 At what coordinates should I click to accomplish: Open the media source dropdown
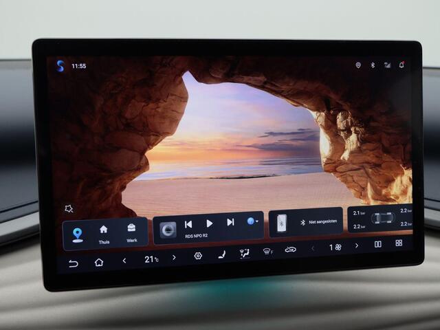pos(252,221)
